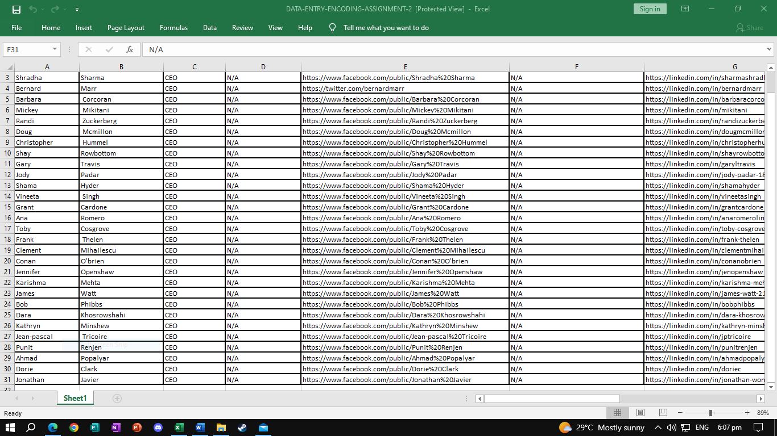Open the View tab
The width and height of the screenshot is (777, 436).
click(x=275, y=28)
